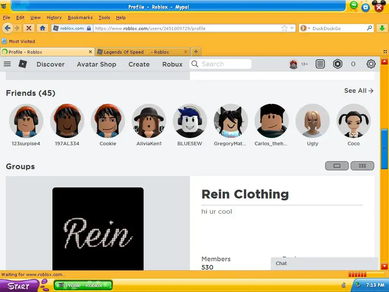Open friend GregoryMat...'s avatar
Viewport: 389px width, 292px height.
tap(231, 121)
